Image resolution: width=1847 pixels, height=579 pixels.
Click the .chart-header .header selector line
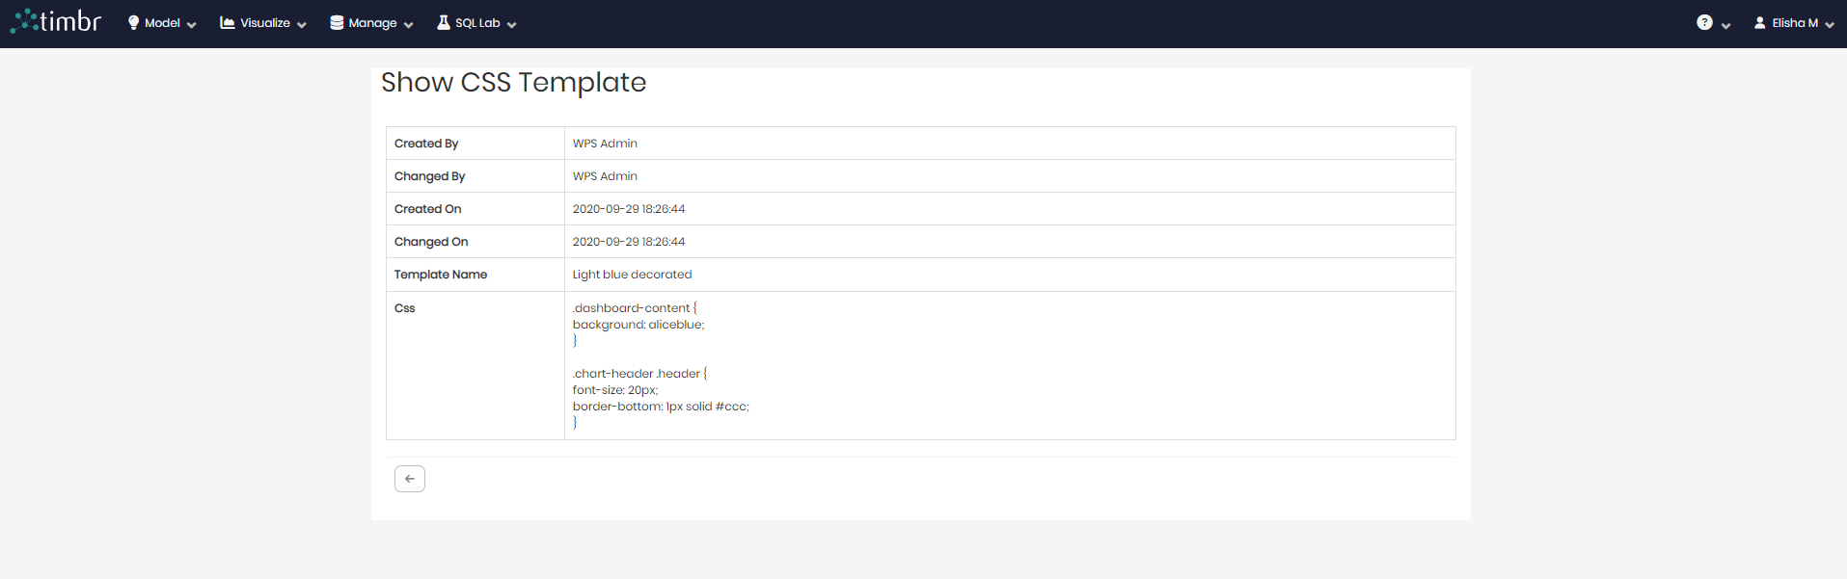point(639,374)
